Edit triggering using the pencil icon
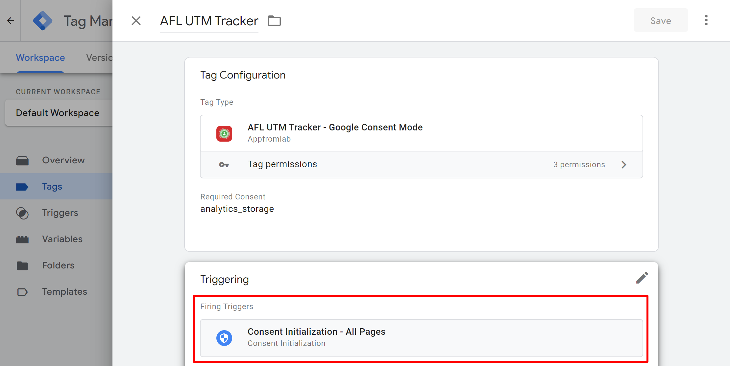 [642, 278]
